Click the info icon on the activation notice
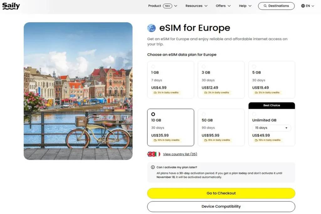 pos(153,167)
